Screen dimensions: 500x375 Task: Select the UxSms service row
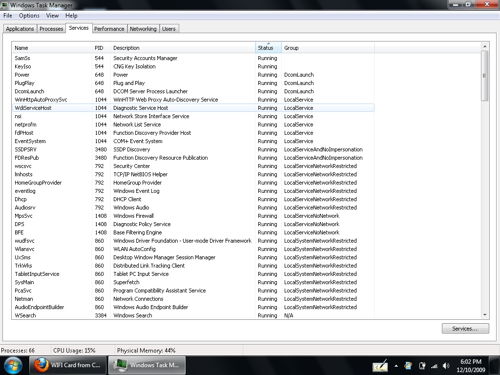(193, 257)
